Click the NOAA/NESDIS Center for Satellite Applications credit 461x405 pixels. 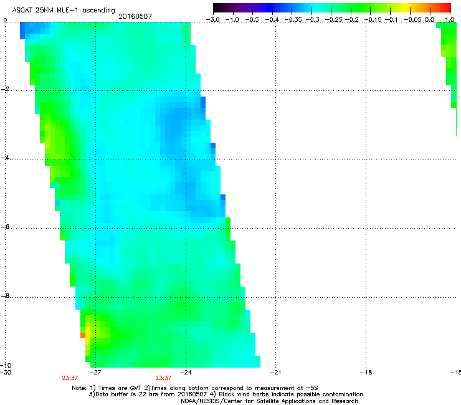click(269, 401)
